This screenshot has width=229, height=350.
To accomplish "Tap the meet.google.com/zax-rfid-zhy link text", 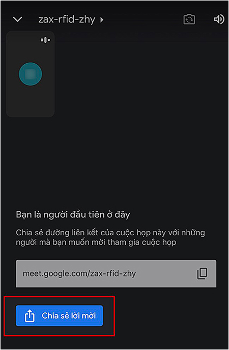I will (x=79, y=273).
